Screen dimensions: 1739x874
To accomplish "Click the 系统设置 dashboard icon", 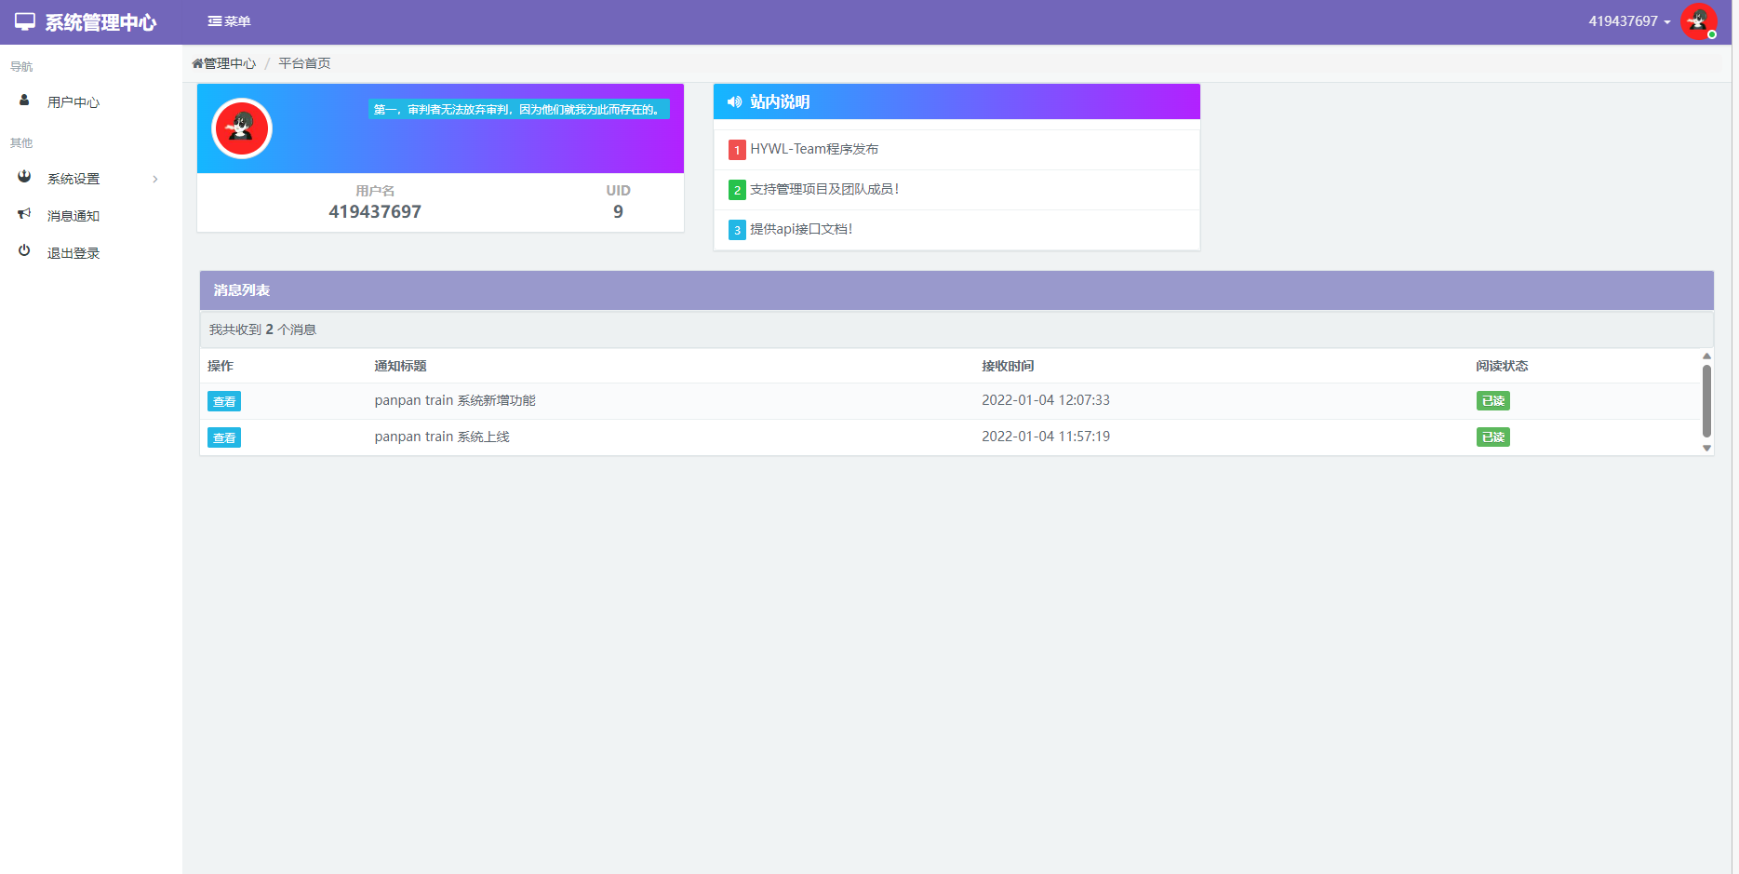I will (24, 177).
